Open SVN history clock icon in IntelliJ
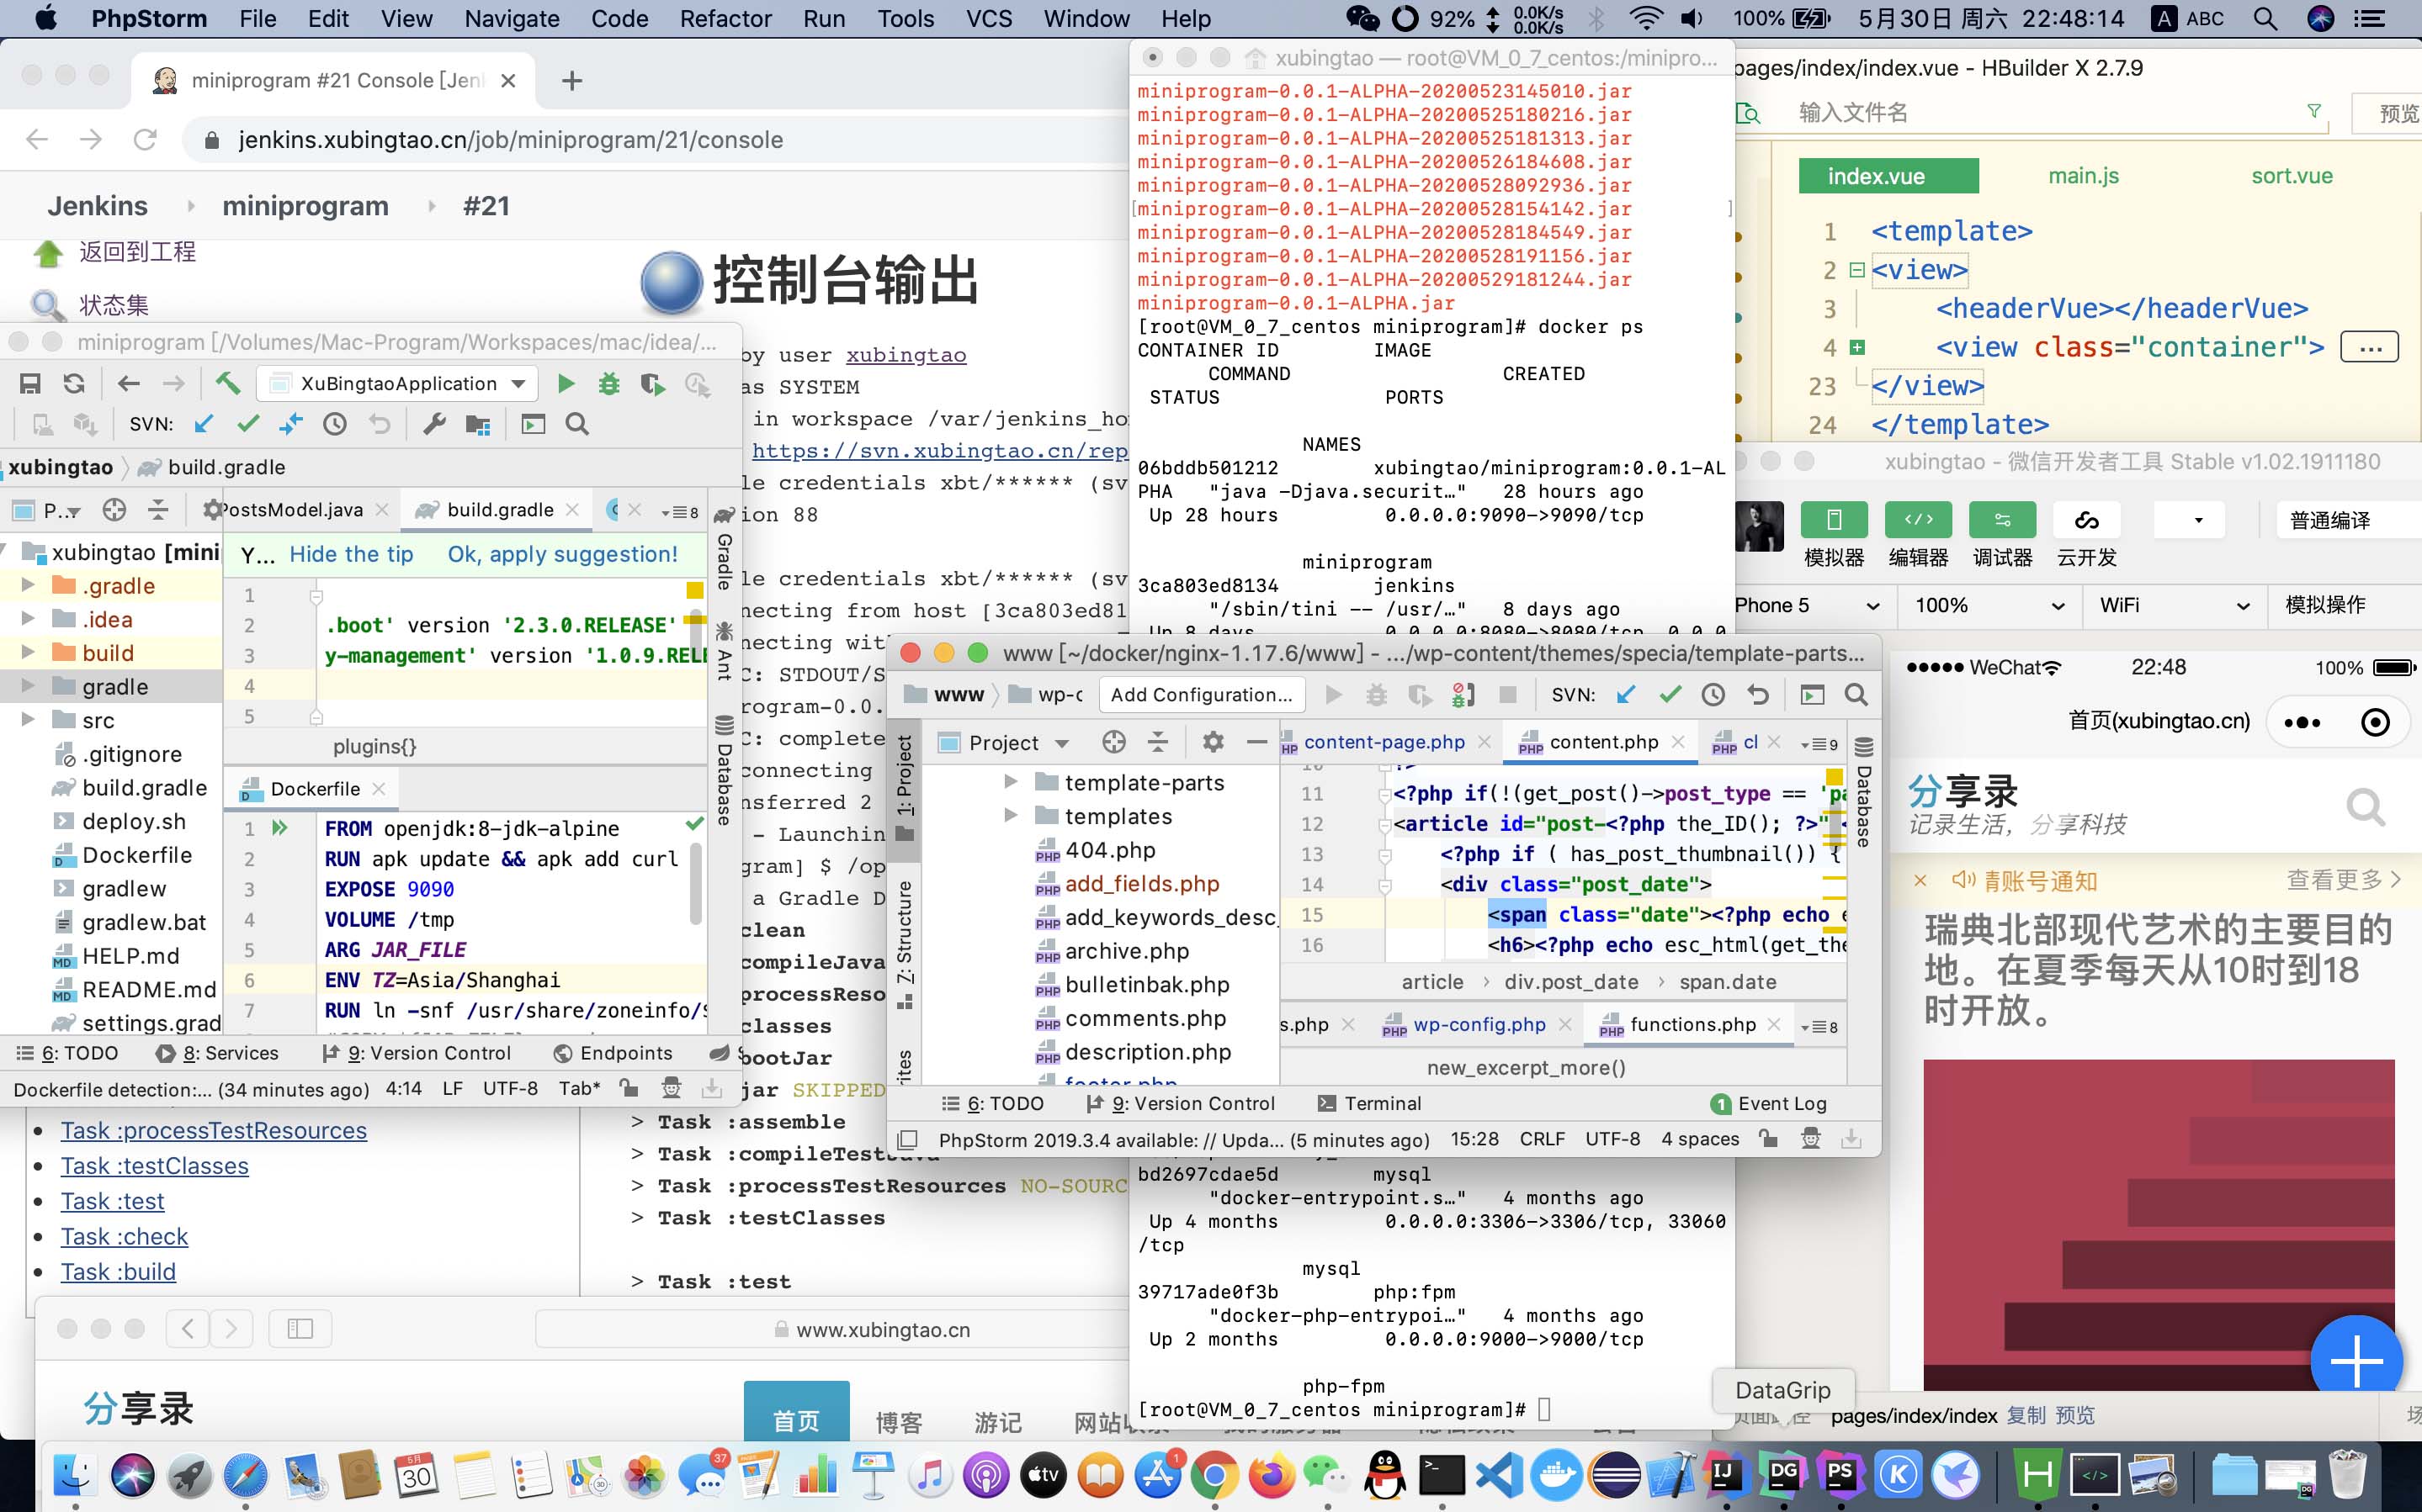 [x=335, y=424]
